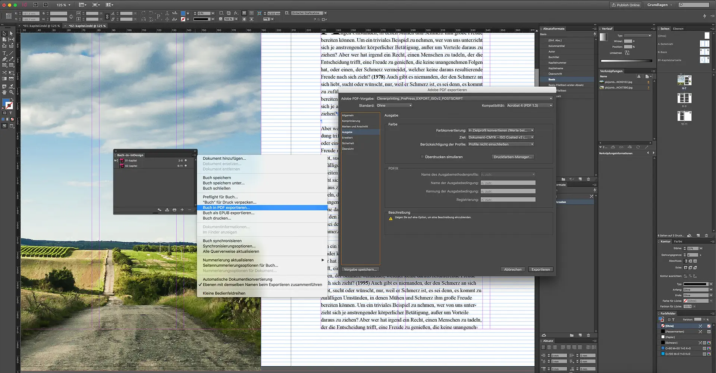Switch to the Sicherheit export section
This screenshot has height=373, width=716.
pos(348,143)
